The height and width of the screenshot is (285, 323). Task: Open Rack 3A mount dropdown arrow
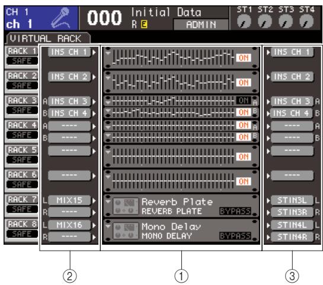tap(108, 103)
